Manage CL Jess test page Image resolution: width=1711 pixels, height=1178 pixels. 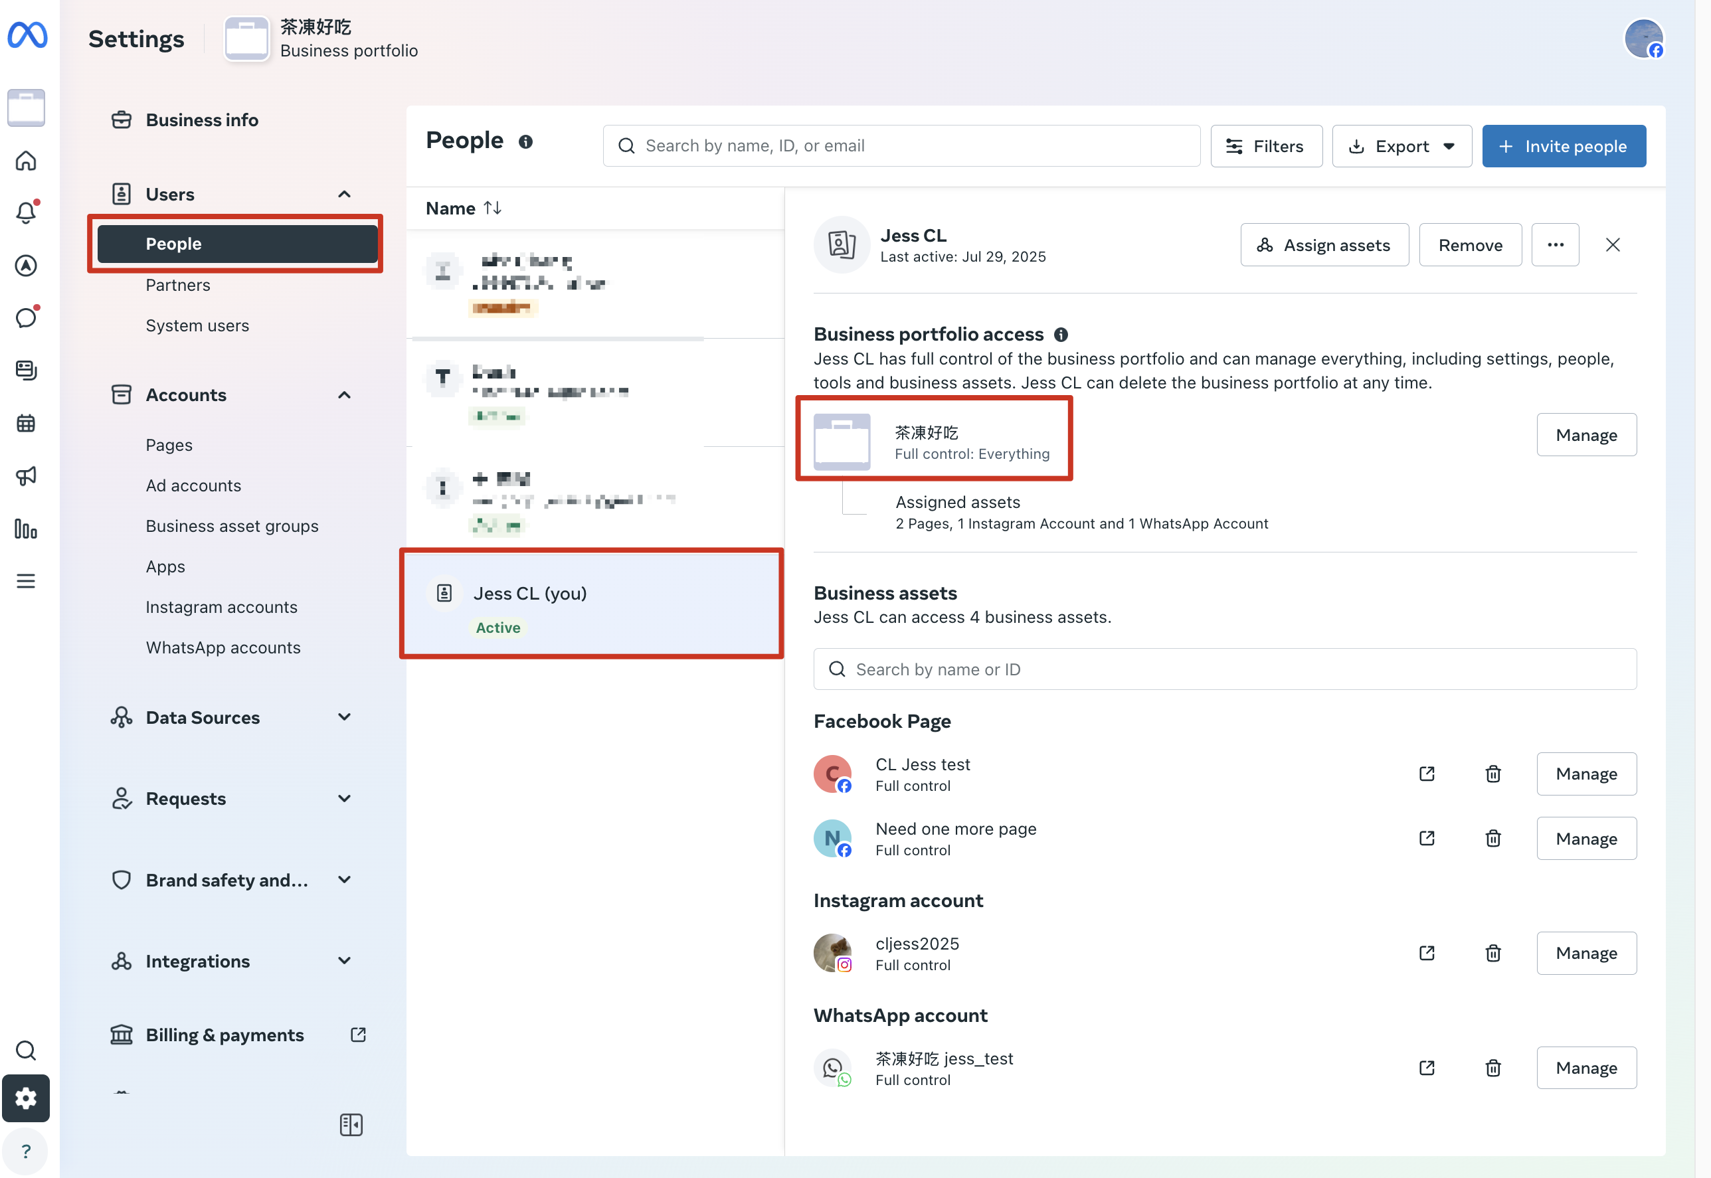pyautogui.click(x=1585, y=774)
